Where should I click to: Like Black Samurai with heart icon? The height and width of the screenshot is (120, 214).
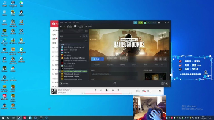[70, 90]
